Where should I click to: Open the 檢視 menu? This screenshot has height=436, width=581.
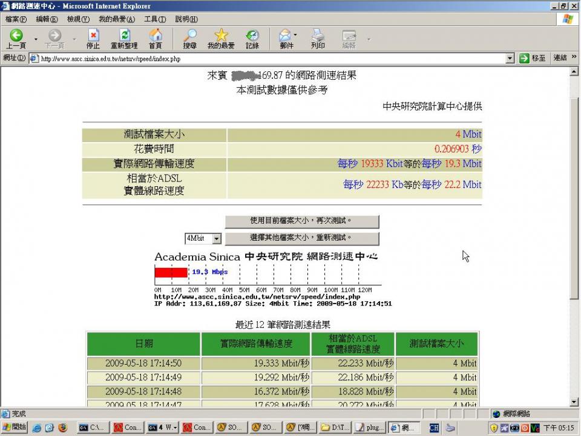click(x=77, y=19)
